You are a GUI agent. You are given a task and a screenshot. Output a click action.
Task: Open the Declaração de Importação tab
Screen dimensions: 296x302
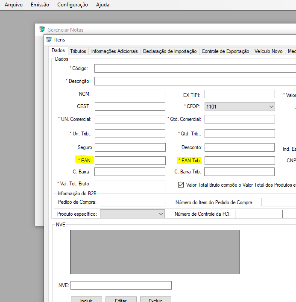[170, 51]
